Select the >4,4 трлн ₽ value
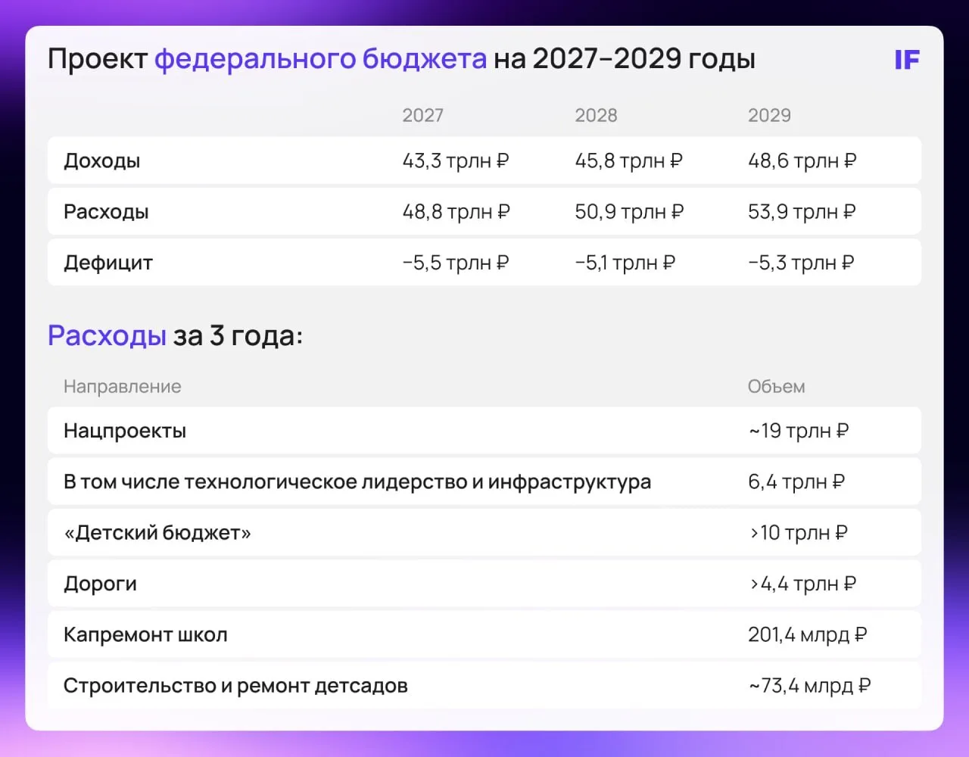The width and height of the screenshot is (969, 757). click(802, 584)
